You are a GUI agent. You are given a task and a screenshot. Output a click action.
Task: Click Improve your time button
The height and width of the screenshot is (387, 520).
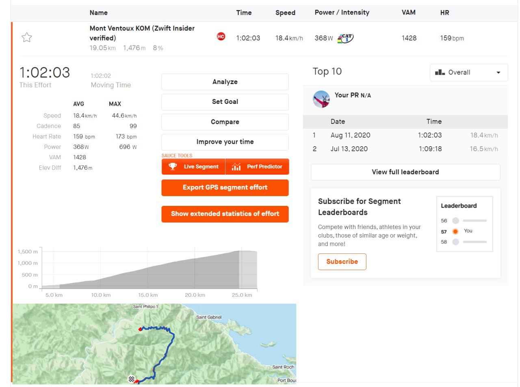225,142
